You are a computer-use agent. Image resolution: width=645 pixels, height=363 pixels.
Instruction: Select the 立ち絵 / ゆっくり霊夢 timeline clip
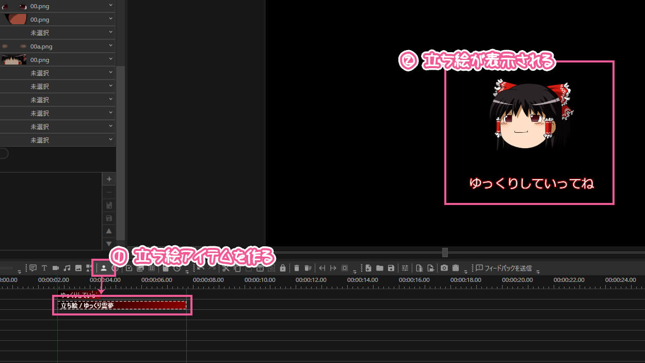tap(122, 305)
